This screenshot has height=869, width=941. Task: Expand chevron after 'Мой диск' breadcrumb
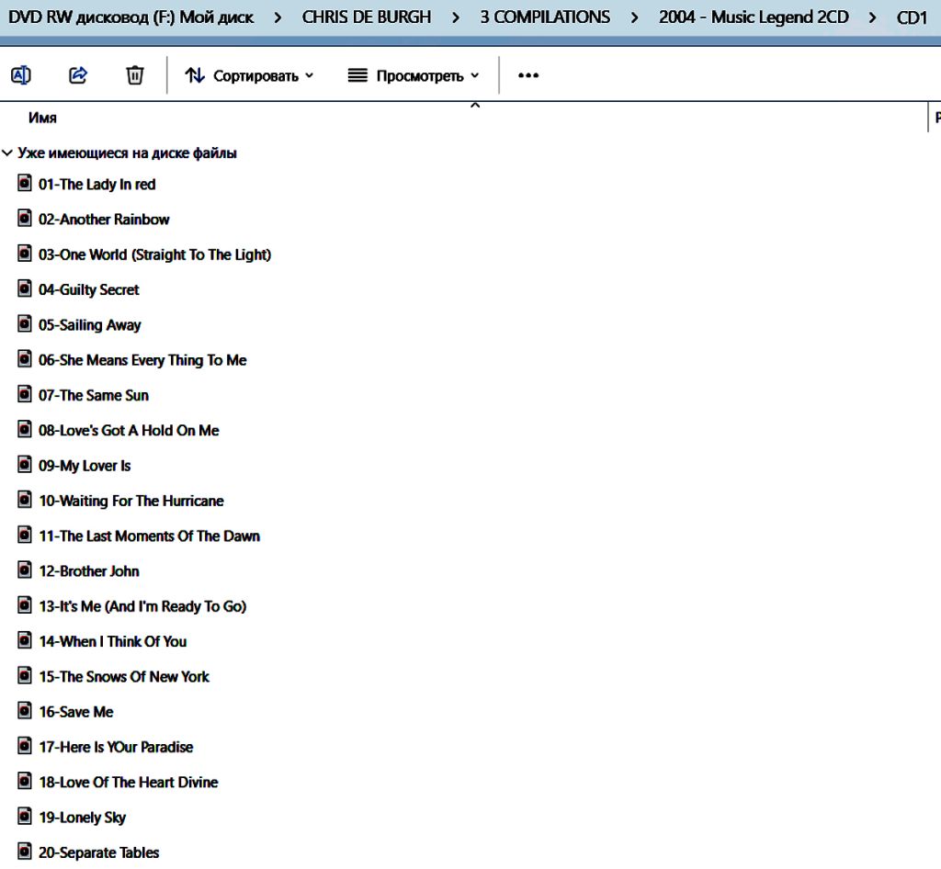[278, 18]
